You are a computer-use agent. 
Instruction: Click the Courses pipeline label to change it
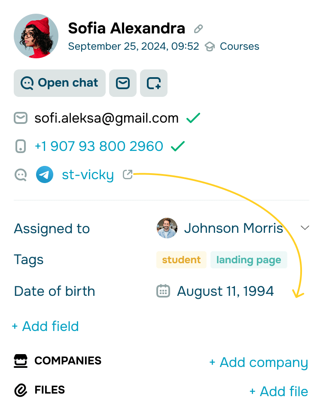coord(239,46)
